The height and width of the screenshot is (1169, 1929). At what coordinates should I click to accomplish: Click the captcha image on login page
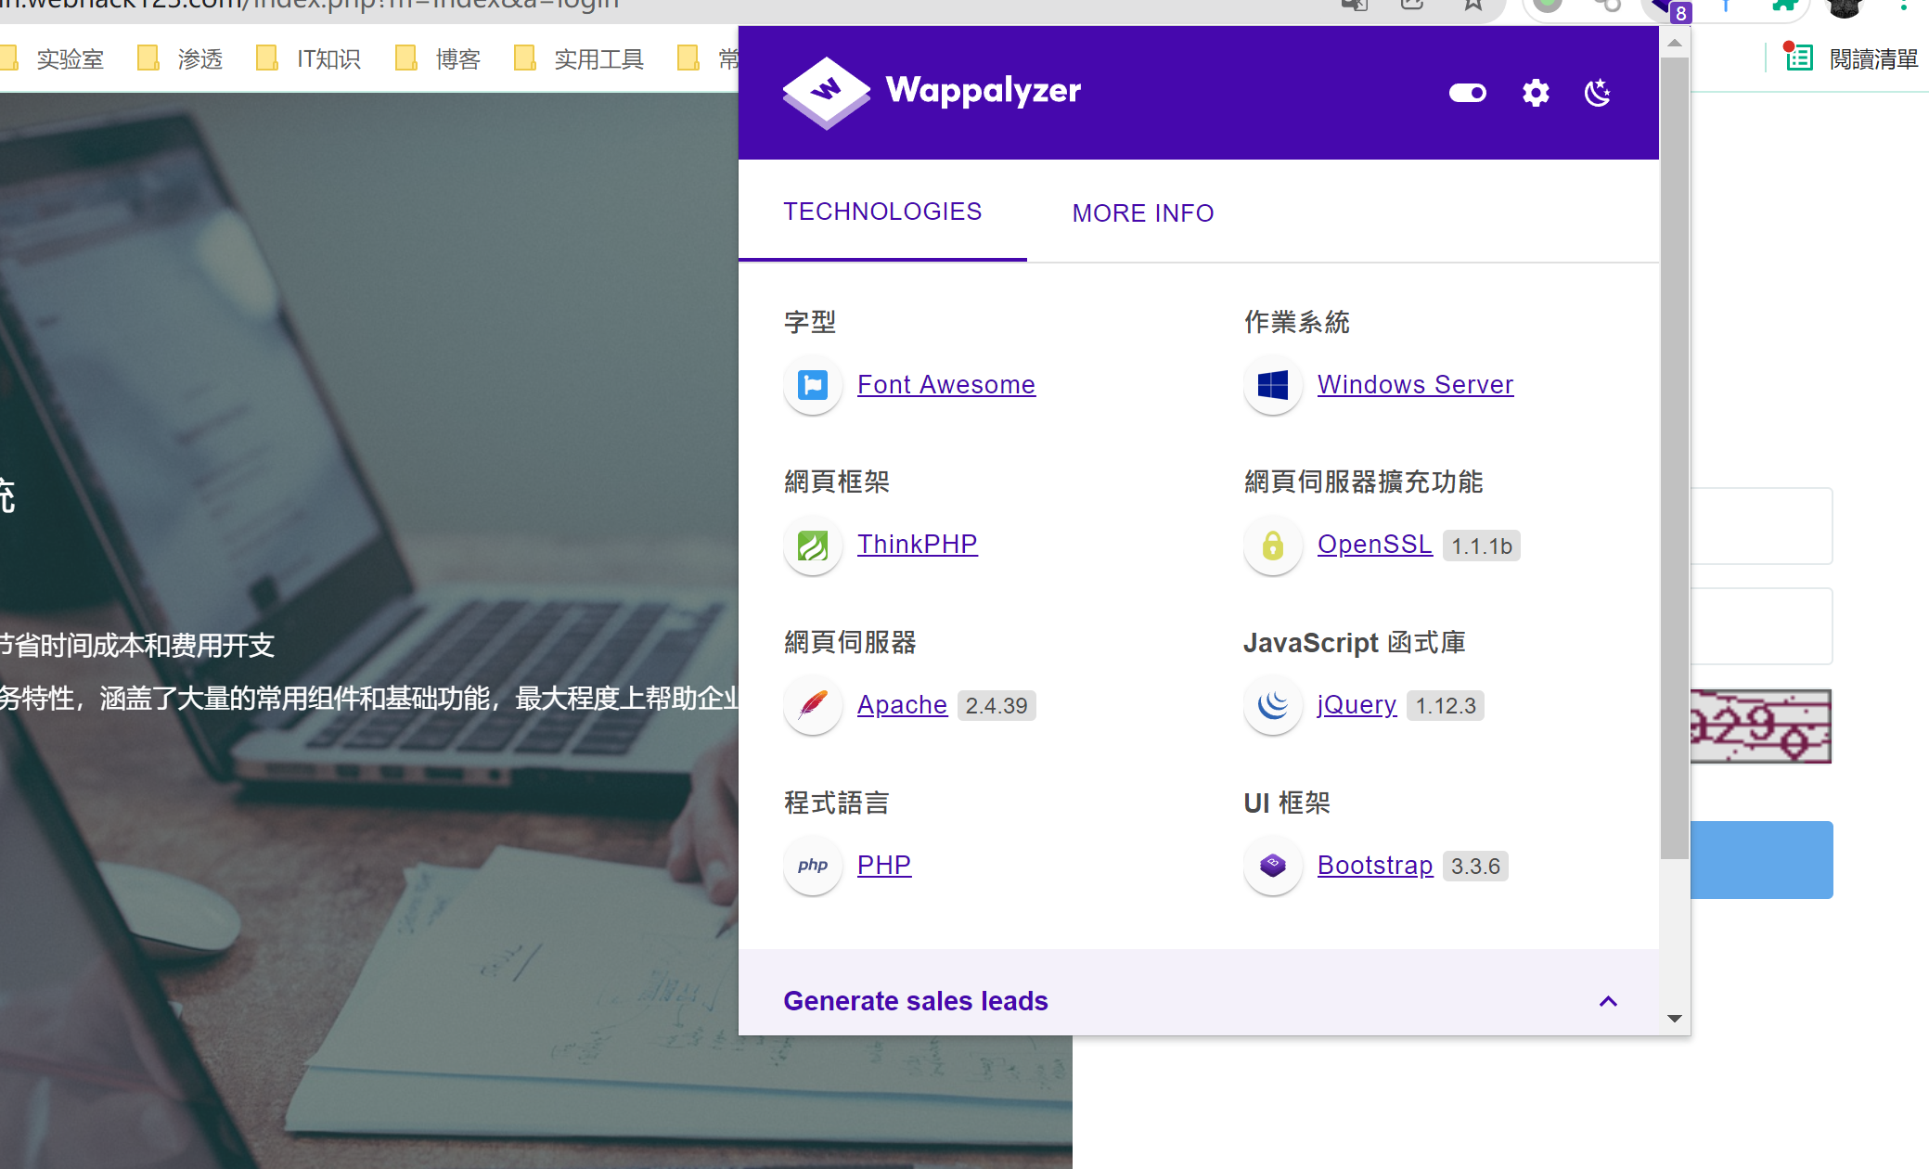point(1761,726)
